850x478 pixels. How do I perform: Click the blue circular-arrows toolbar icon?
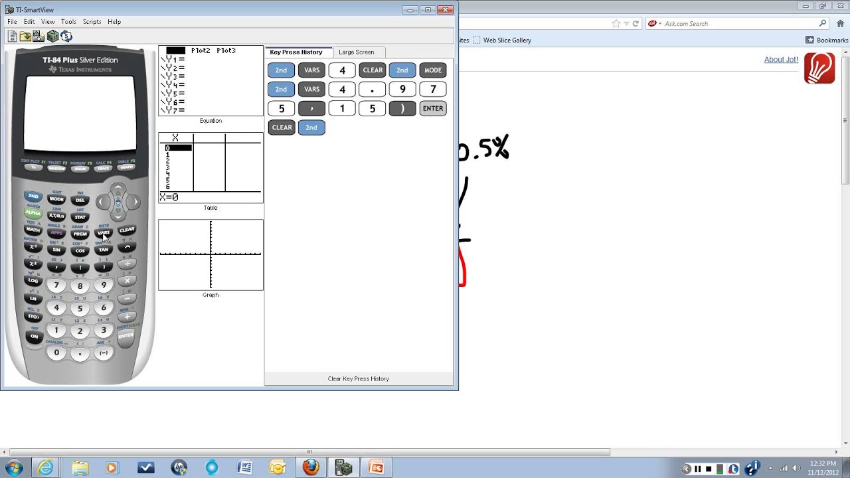[x=66, y=37]
